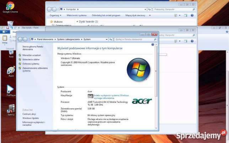Collapse the Dyski twarde group

point(76,22)
